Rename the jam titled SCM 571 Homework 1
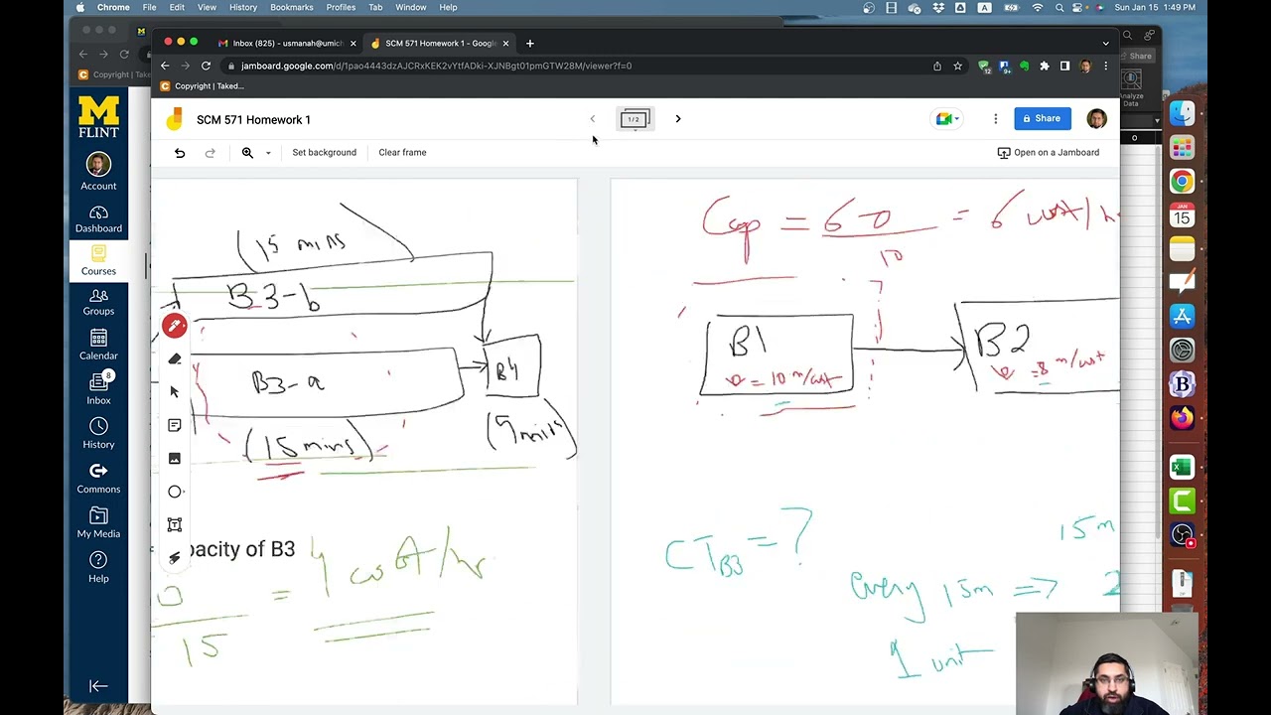Screen dimensions: 1271x715 coord(253,120)
